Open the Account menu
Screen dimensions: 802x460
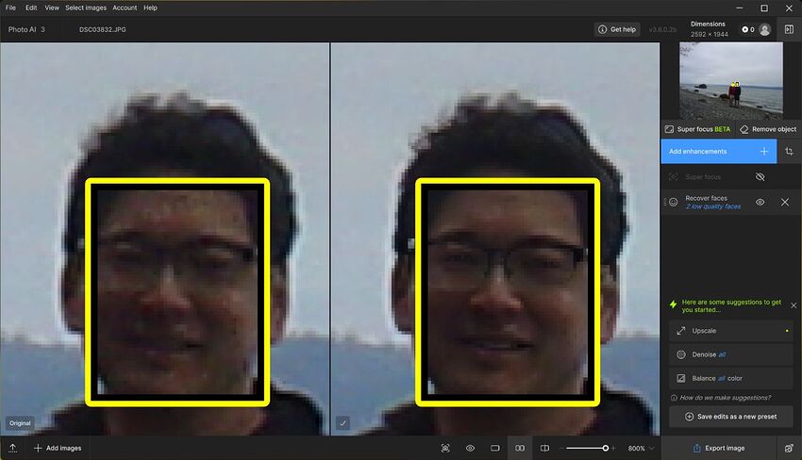(x=125, y=8)
